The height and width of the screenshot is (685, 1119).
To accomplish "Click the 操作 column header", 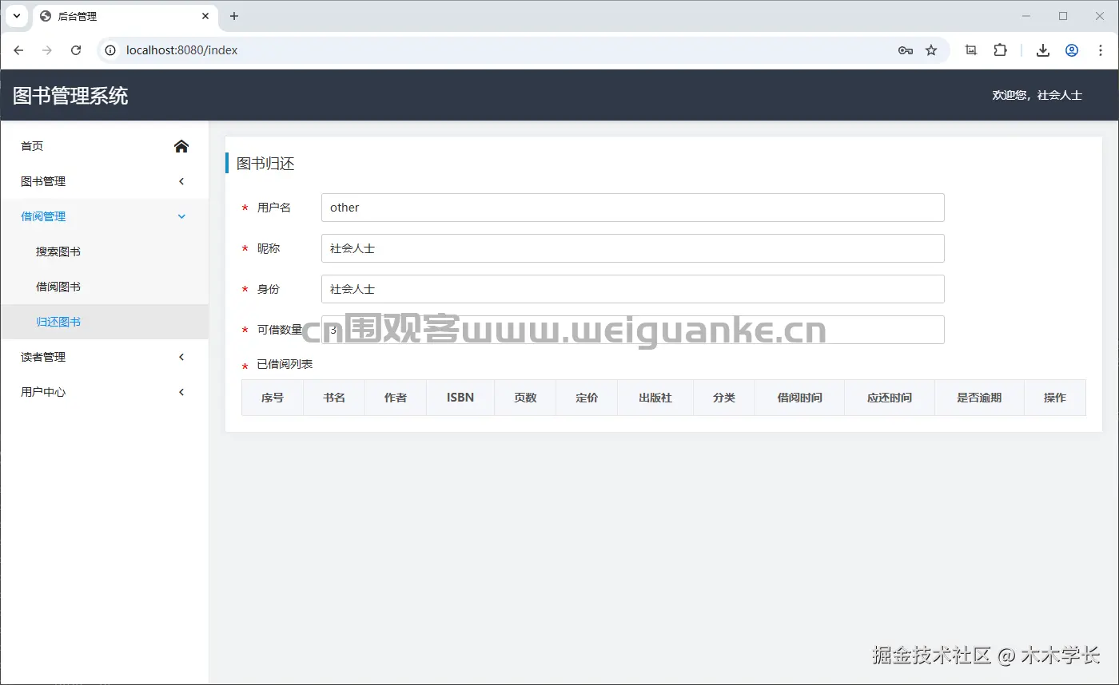I will click(x=1055, y=398).
